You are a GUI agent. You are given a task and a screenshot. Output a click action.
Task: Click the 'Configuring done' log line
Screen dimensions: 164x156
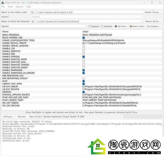pos(16,138)
